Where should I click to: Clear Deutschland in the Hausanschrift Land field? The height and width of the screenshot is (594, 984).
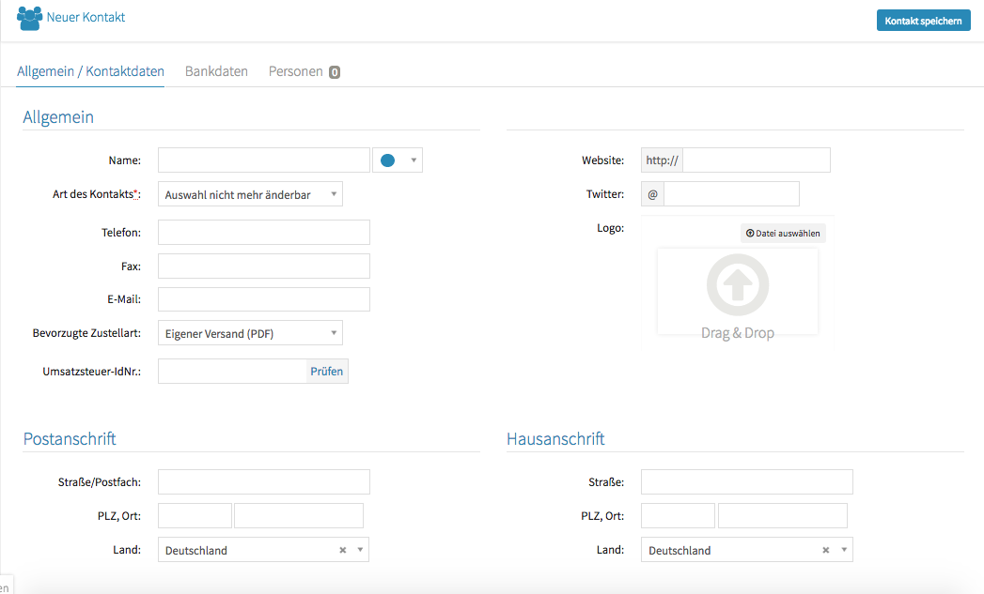click(826, 551)
